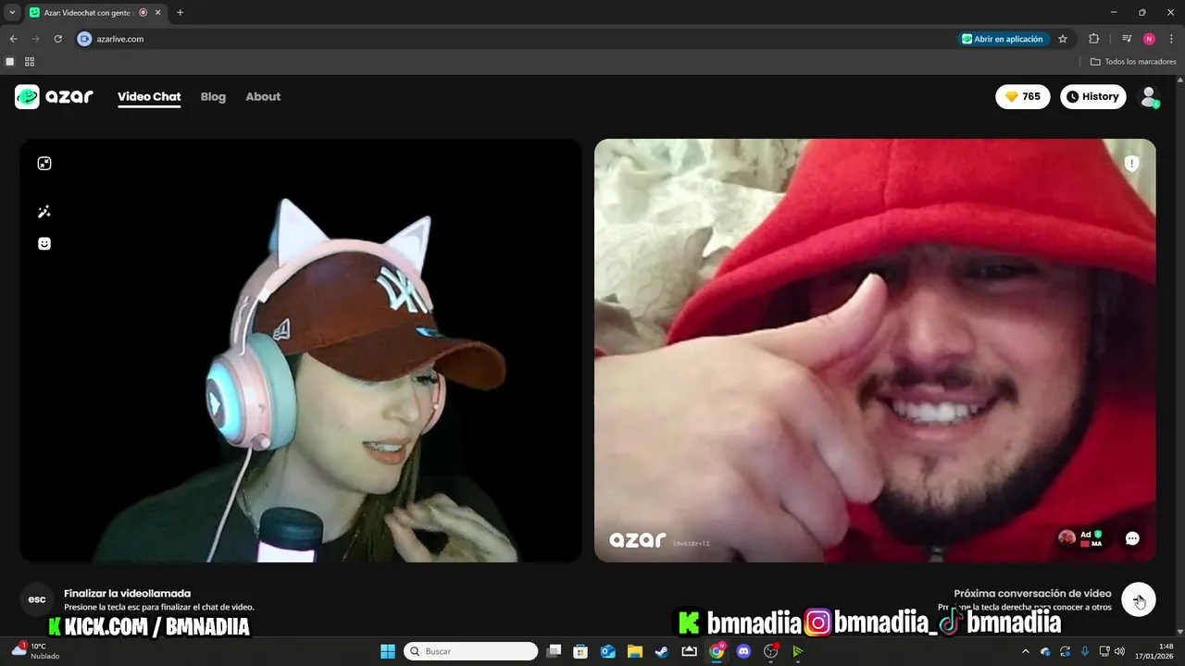Screen dimensions: 1185x666
Task: Open call History
Action: [1092, 96]
